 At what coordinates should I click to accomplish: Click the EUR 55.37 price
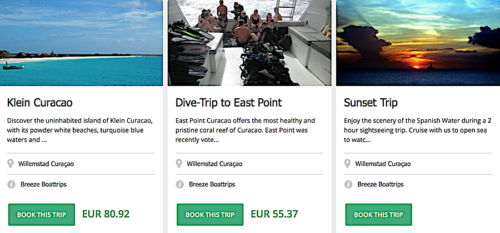click(x=274, y=214)
